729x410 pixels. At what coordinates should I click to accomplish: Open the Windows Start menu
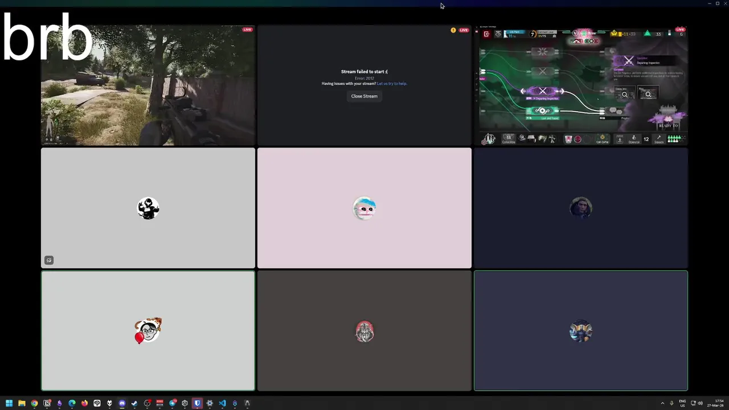coord(9,403)
